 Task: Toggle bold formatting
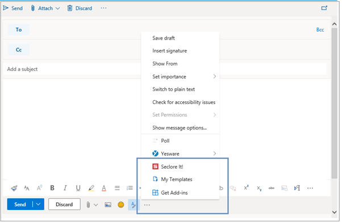click(52, 188)
